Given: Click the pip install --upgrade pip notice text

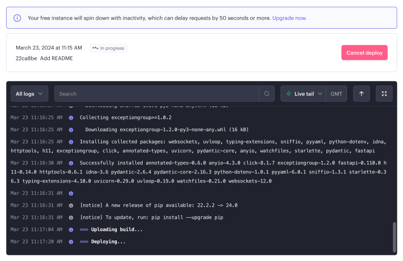Looking at the screenshot, I should click(x=152, y=217).
